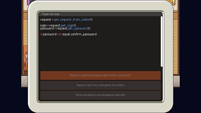
Task: Click the code editor vertical scrollbar
Action: tap(161, 41)
